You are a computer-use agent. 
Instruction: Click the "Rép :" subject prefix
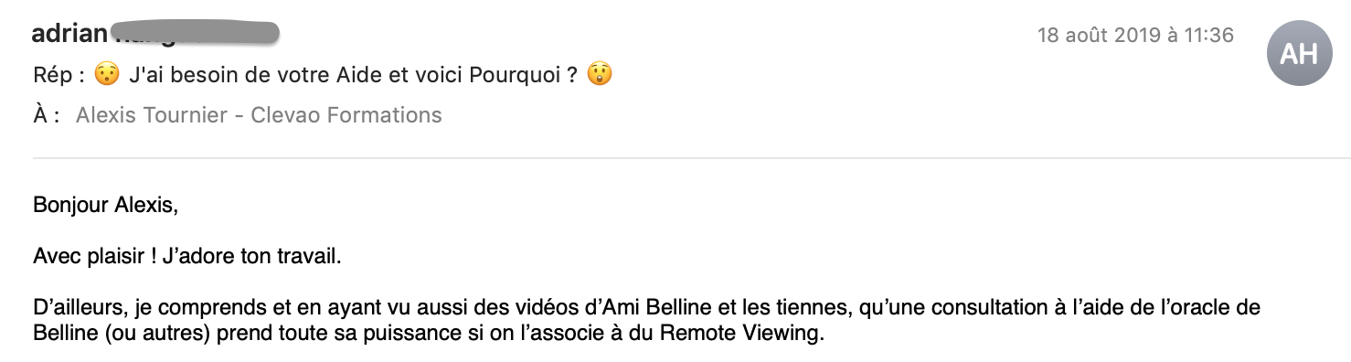[x=59, y=75]
